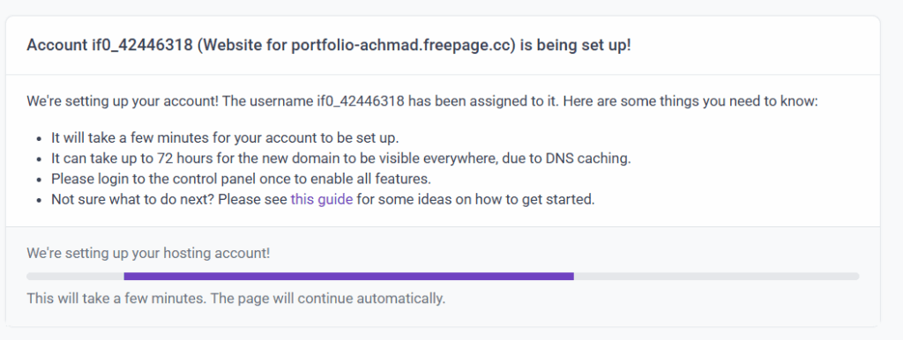903x340 pixels.
Task: Click "how to get started" text after the link
Action: pos(527,200)
